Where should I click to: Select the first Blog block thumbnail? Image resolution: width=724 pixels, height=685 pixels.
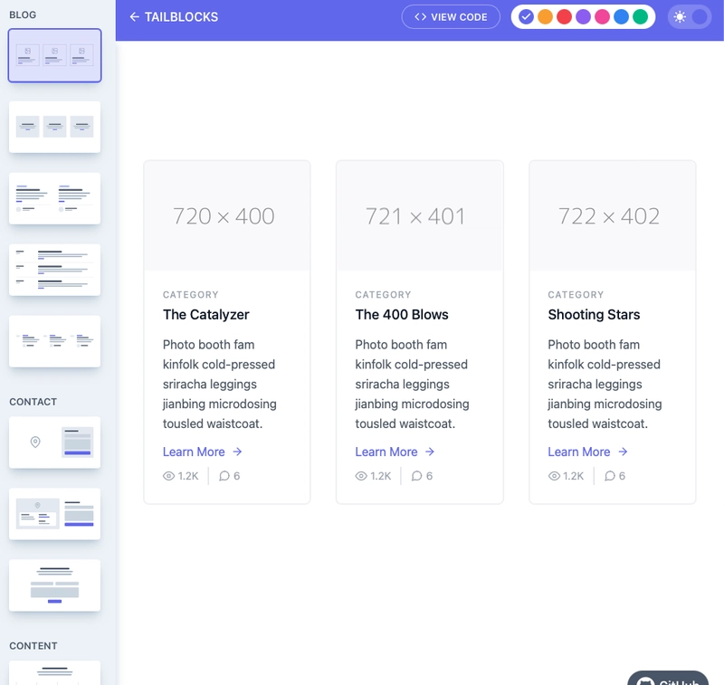[54, 55]
